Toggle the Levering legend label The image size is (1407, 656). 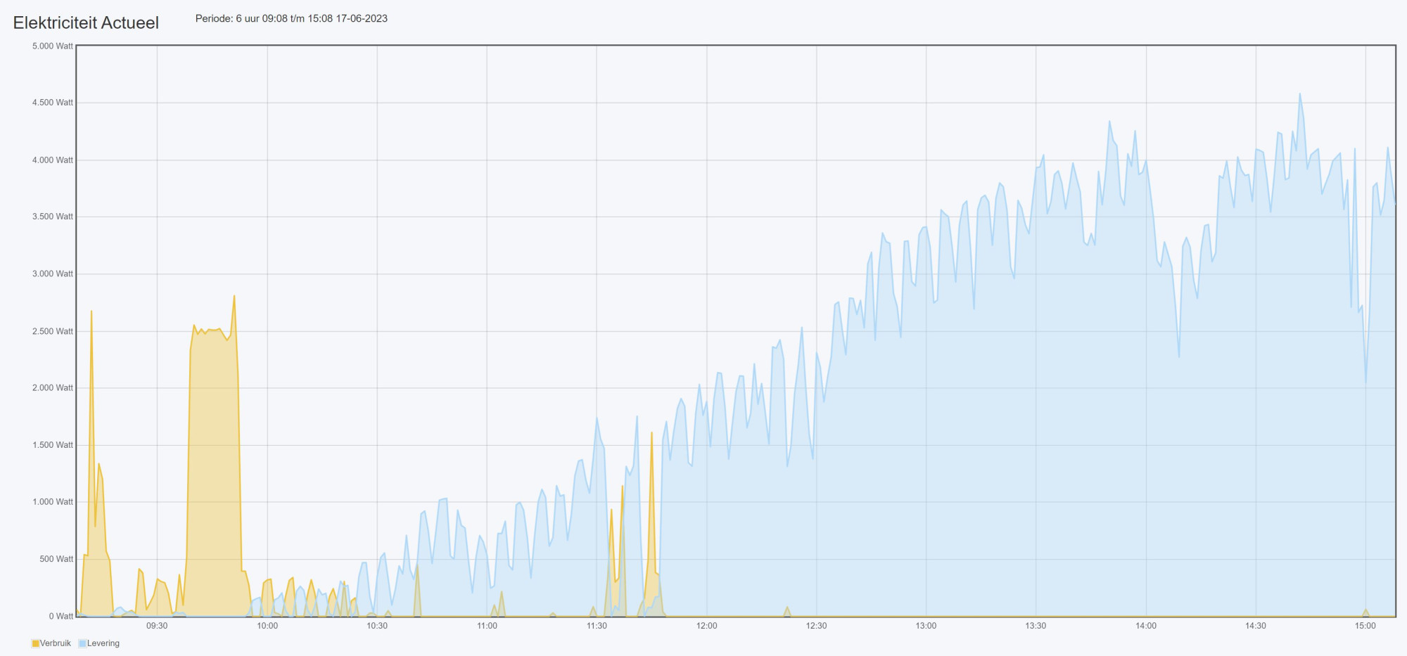coord(103,643)
